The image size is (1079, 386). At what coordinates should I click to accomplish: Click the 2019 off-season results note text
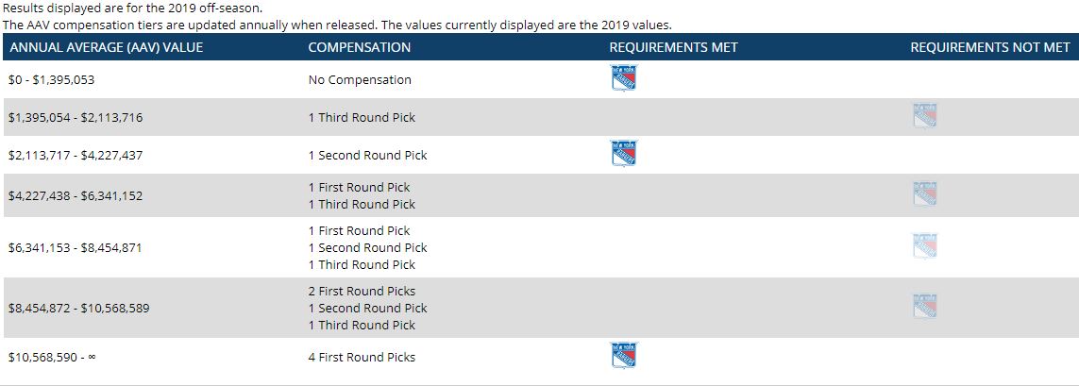pyautogui.click(x=131, y=8)
